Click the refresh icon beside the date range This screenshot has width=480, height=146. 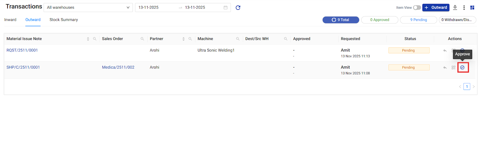[x=238, y=7]
